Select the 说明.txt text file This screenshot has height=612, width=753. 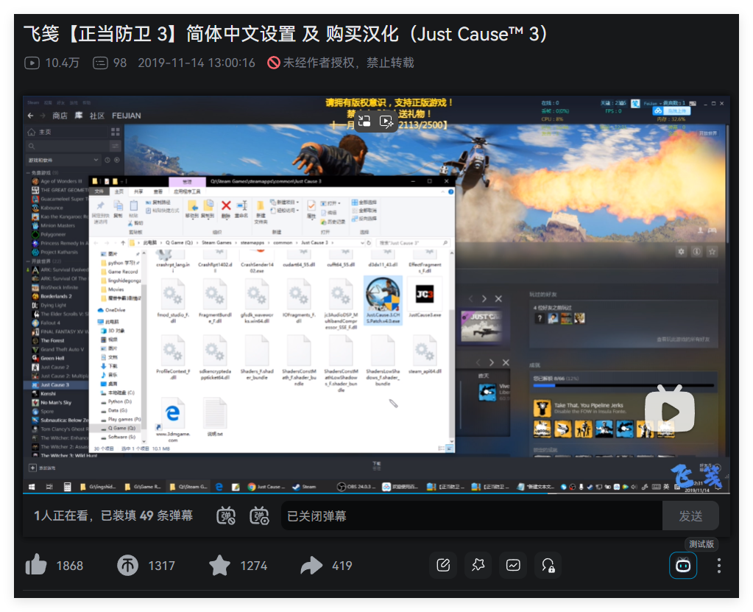coord(215,417)
